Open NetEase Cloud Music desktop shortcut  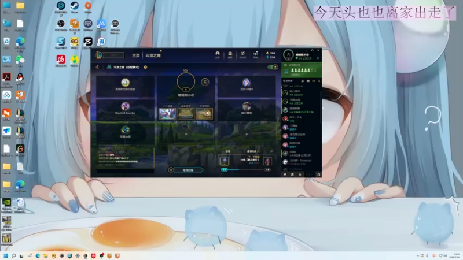61,61
